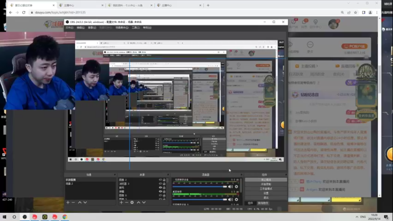Hide the 弹幕 source
The image size is (393, 221).
(161, 191)
